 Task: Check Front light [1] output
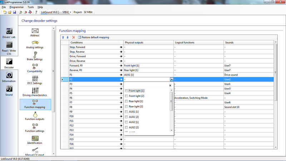click(x=127, y=91)
